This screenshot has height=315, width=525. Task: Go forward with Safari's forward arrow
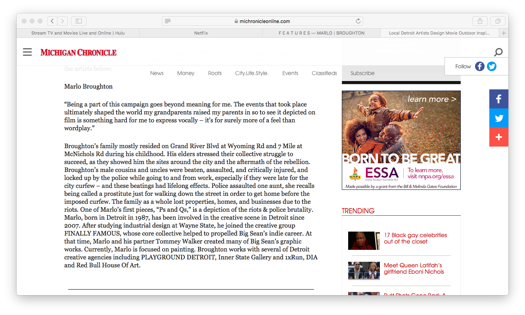[63, 21]
